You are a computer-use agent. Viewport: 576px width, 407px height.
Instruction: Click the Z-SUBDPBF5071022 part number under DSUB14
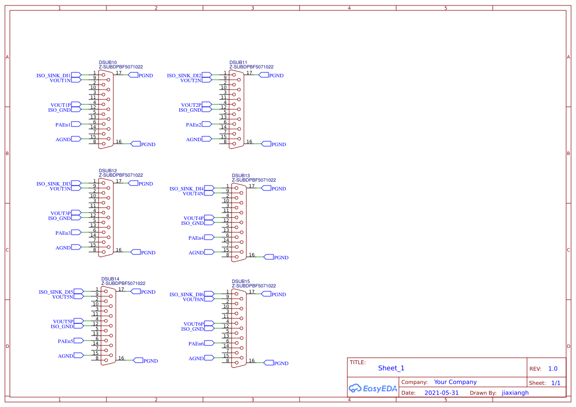123,282
